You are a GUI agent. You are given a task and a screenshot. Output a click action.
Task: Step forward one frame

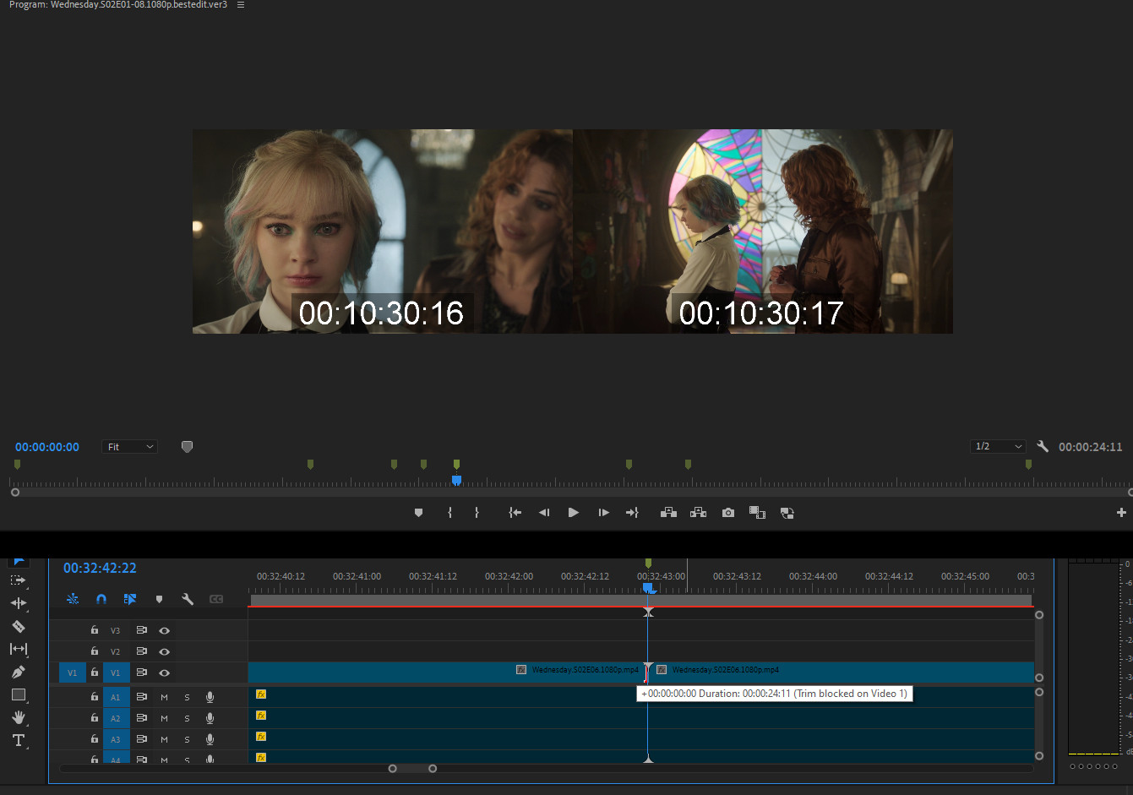603,513
